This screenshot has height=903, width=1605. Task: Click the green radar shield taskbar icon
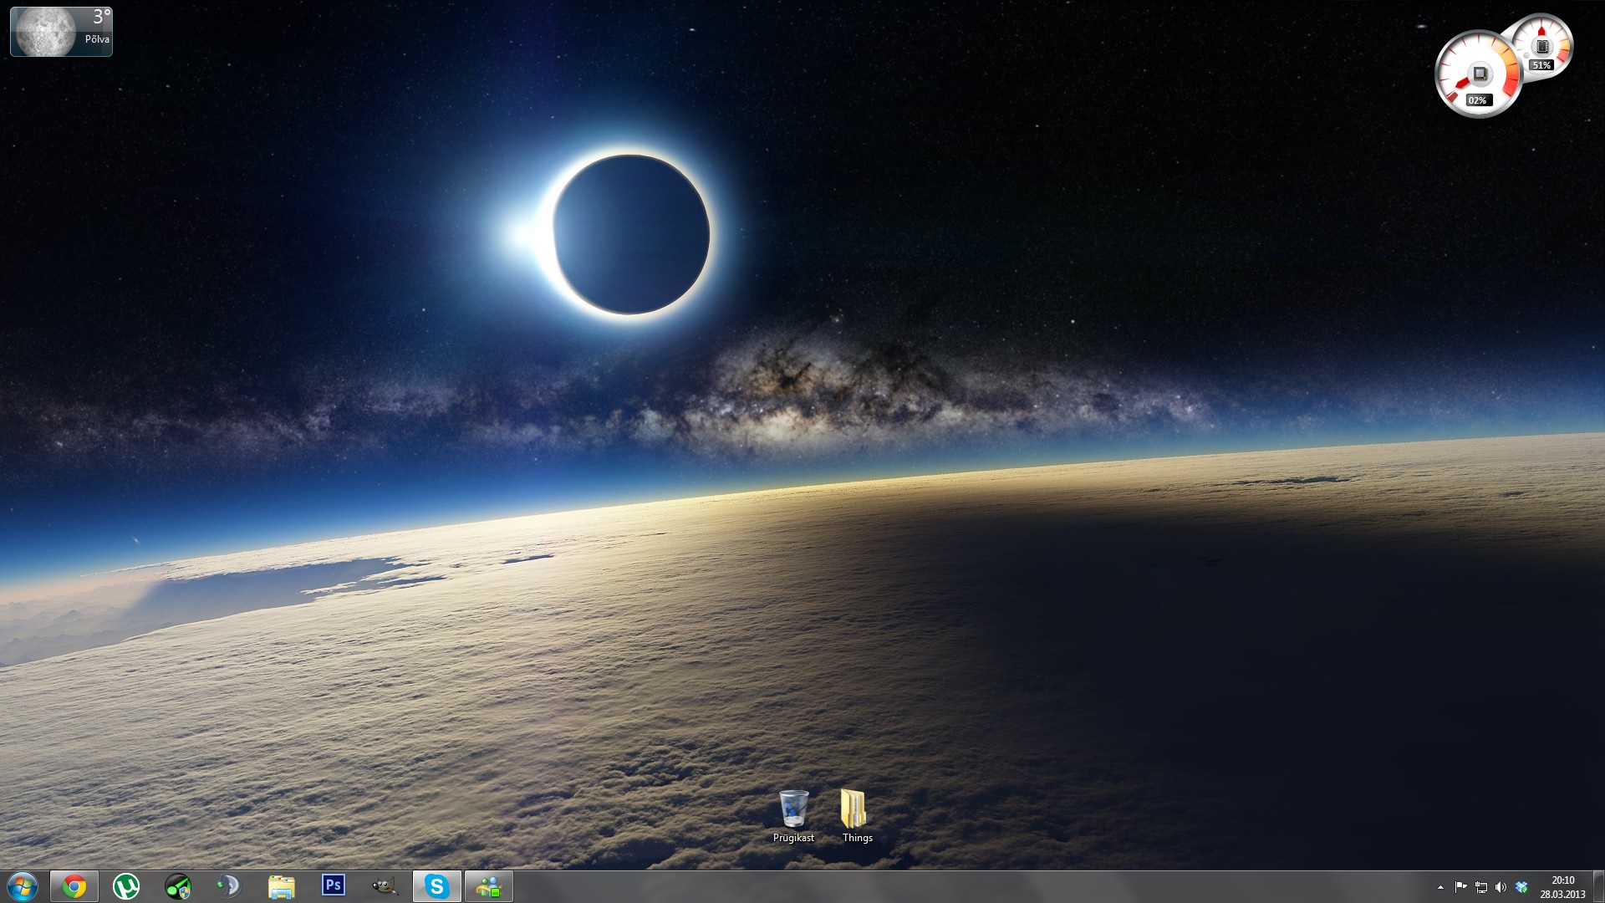click(x=178, y=886)
